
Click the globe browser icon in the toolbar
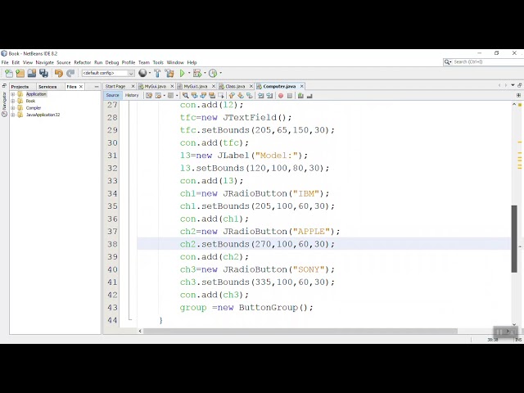[x=142, y=73]
